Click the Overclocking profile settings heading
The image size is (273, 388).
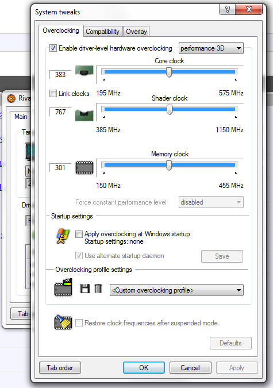coord(94,270)
